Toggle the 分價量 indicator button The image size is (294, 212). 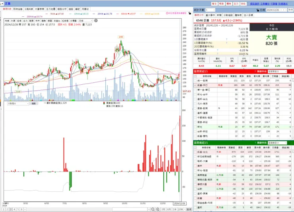click(73, 21)
